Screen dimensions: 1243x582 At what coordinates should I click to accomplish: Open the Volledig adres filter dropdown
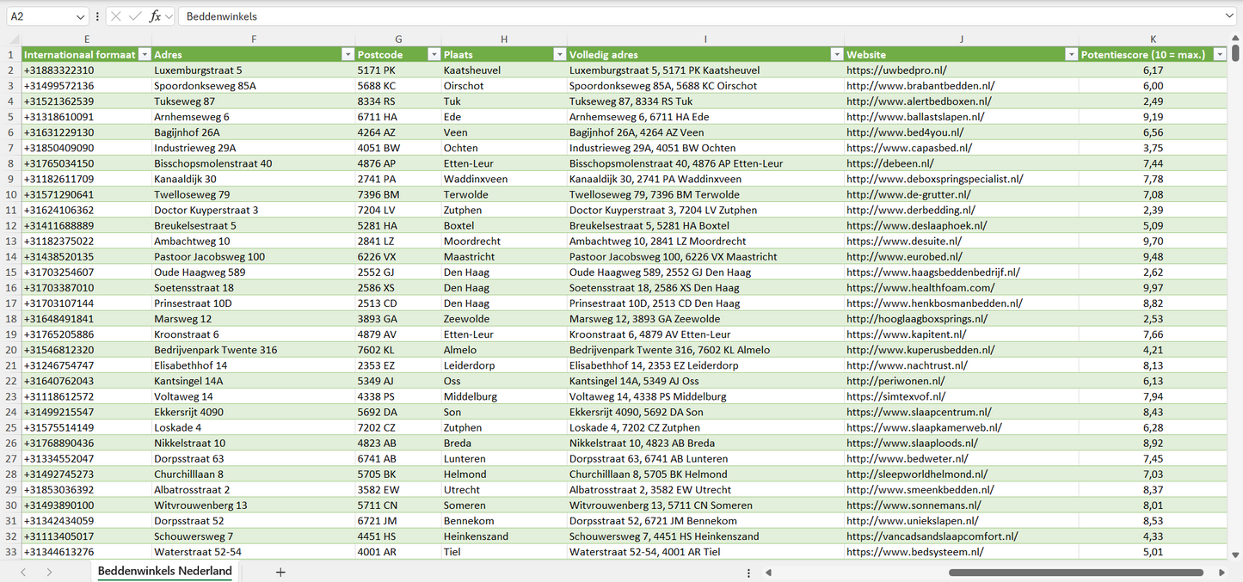coord(836,54)
